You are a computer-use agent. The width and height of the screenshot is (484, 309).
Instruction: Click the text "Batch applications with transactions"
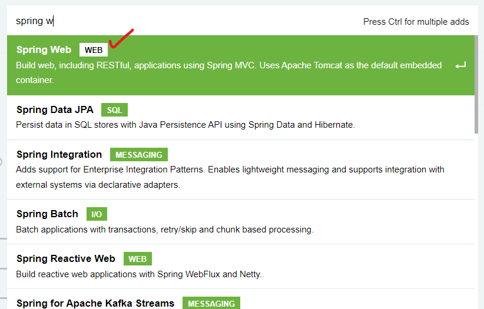(x=87, y=230)
